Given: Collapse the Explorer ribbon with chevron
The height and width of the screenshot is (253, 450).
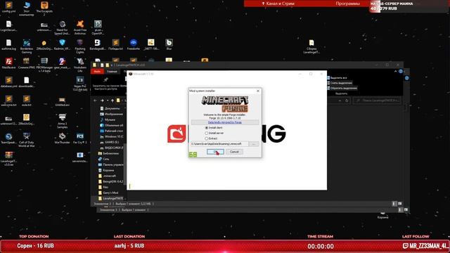Looking at the screenshot, I should click(x=395, y=72).
